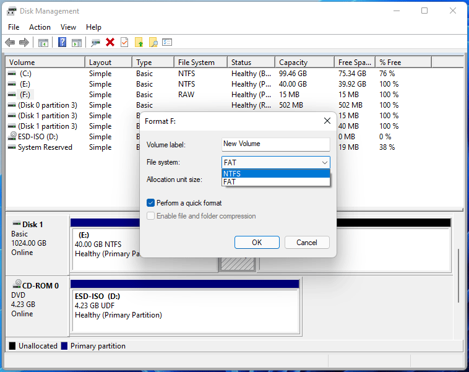469x372 pixels.
Task: Click the red X Delete toolbar icon
Action: coord(110,42)
